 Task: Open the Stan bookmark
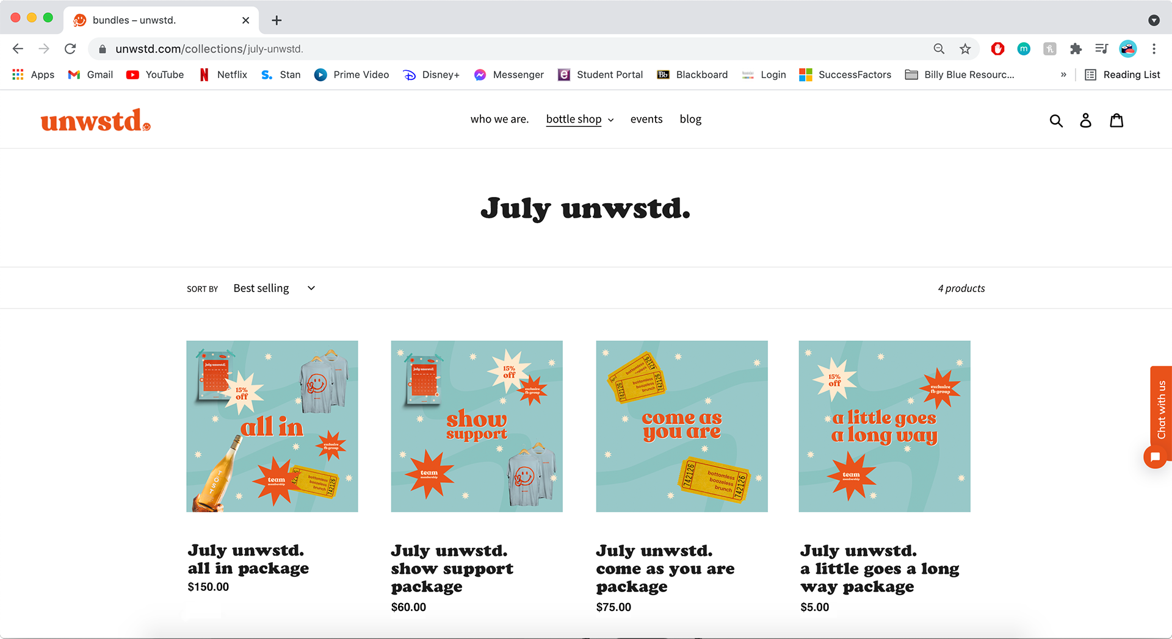pyautogui.click(x=281, y=74)
